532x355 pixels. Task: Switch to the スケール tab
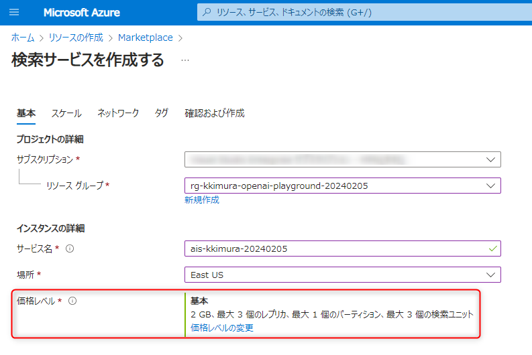click(66, 113)
